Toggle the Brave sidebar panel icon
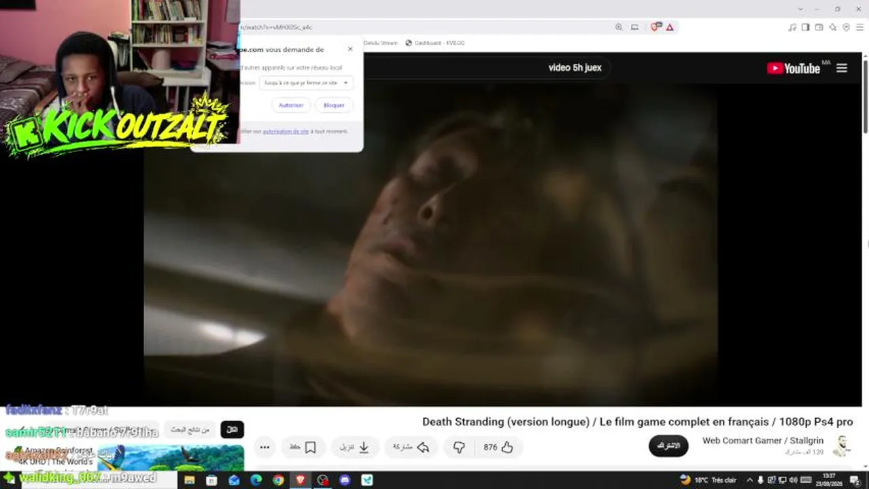Viewport: 869px width, 489px height. click(x=806, y=27)
